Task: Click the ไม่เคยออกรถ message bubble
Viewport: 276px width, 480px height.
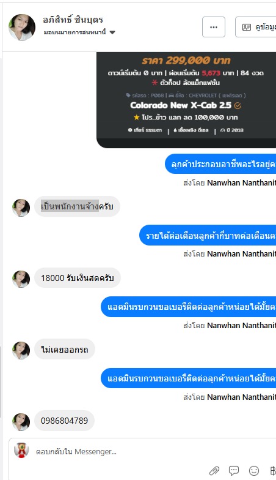Action: (65, 349)
